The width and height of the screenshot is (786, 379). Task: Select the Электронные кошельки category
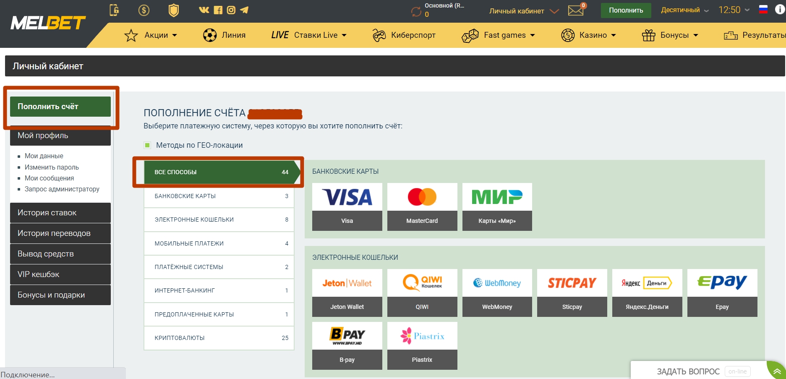click(219, 220)
